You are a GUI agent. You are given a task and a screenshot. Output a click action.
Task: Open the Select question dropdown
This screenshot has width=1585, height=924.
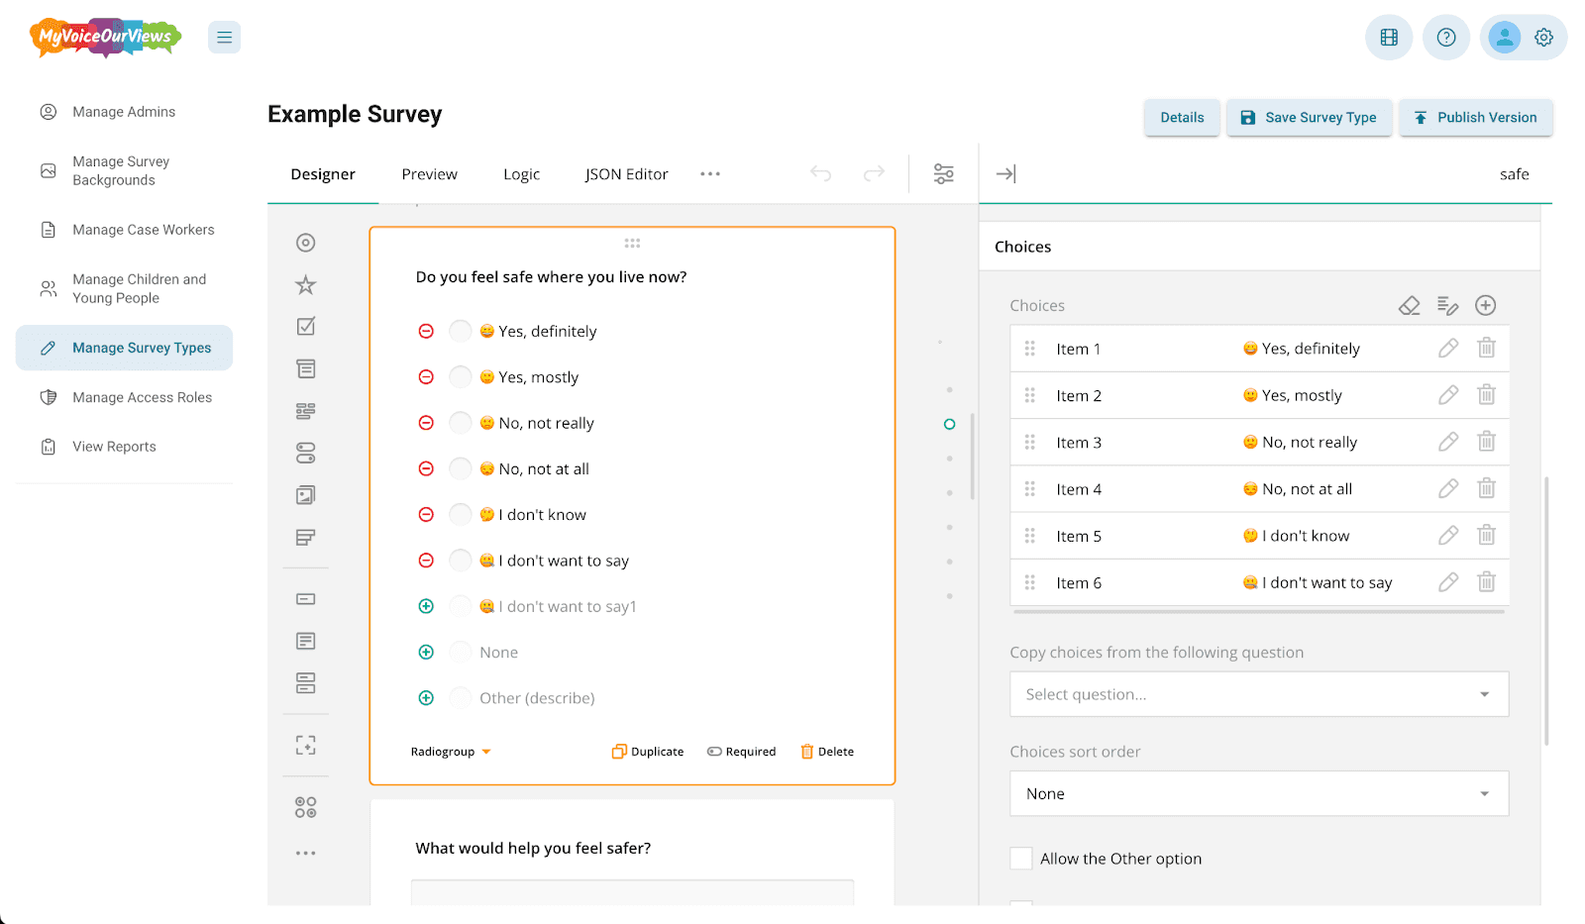[x=1259, y=694]
